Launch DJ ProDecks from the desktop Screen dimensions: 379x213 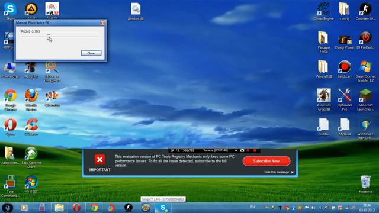click(365, 40)
